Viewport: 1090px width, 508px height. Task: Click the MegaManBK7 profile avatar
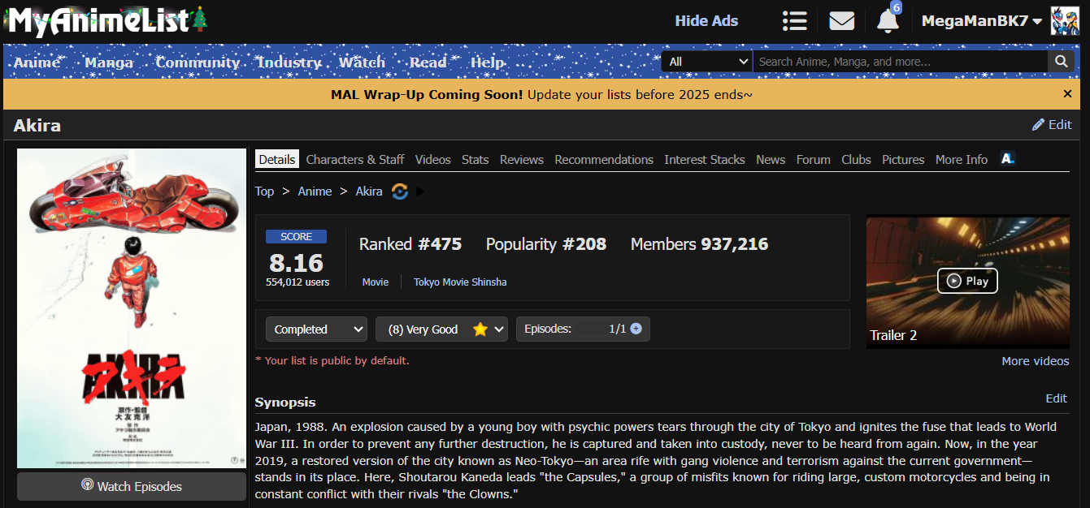tap(1065, 21)
